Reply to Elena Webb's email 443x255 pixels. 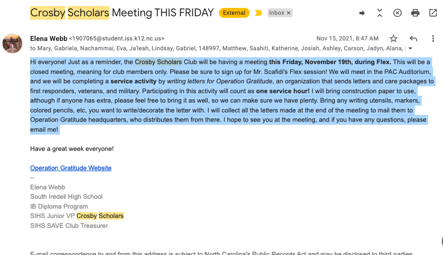coord(413,38)
